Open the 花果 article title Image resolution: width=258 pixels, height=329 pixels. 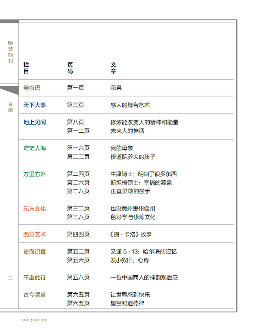[x=116, y=88]
